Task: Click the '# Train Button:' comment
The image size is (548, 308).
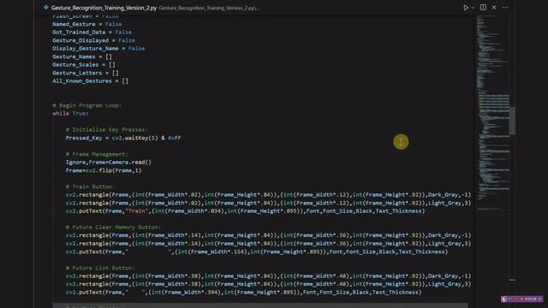Action: coord(90,187)
